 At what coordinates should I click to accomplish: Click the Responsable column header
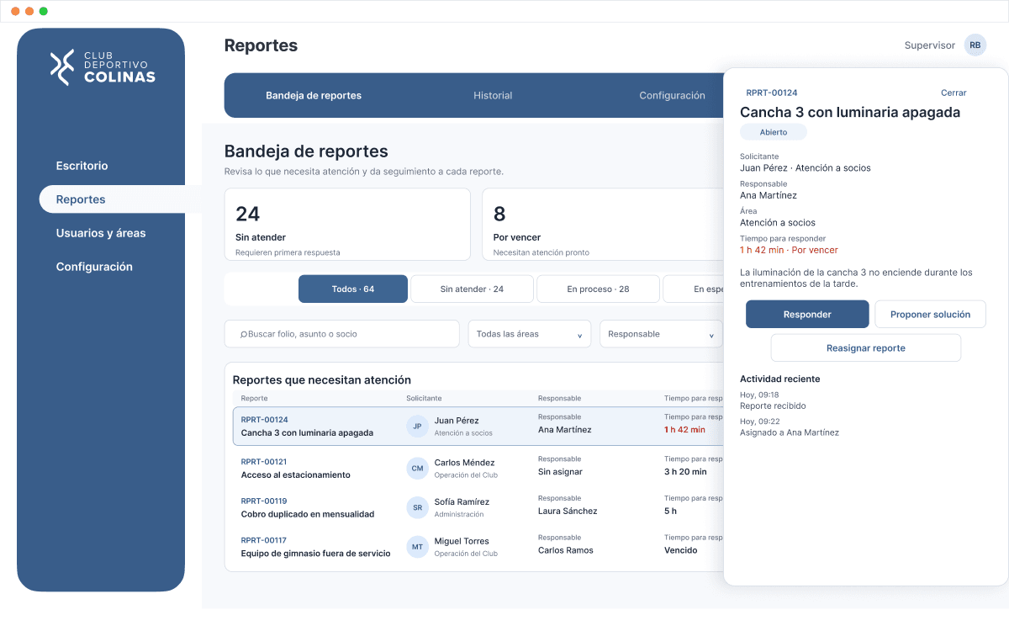(560, 398)
